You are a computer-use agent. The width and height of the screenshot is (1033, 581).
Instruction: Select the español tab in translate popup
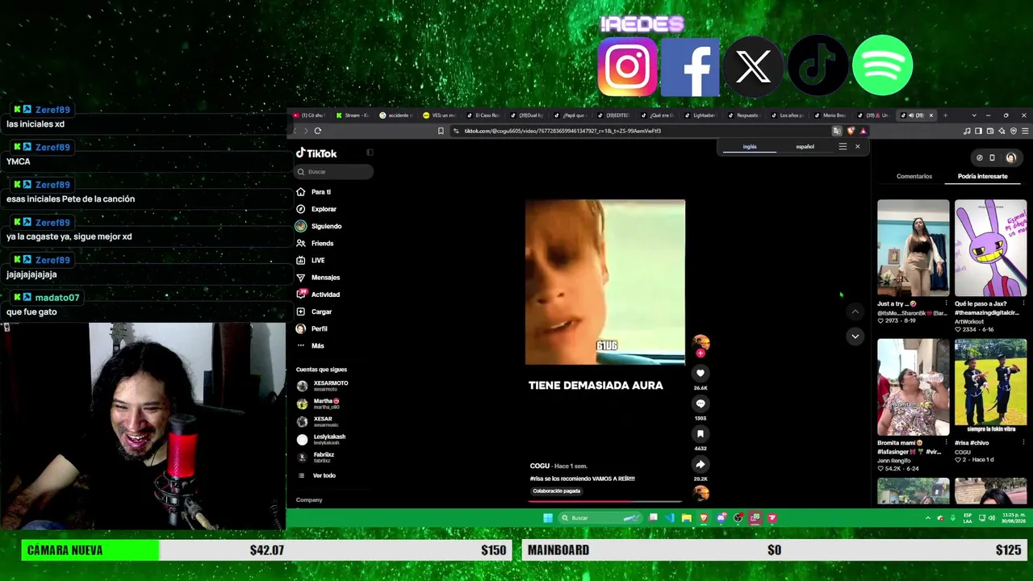pos(805,147)
